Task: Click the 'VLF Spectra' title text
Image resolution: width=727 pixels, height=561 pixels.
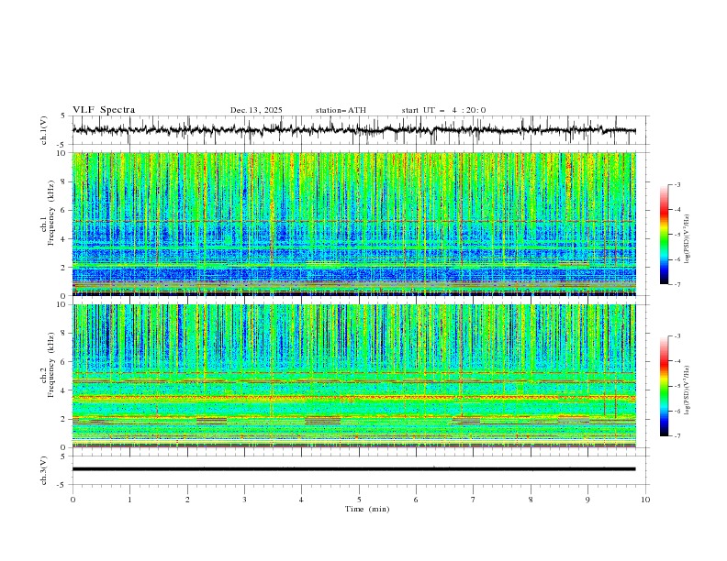Action: point(104,110)
